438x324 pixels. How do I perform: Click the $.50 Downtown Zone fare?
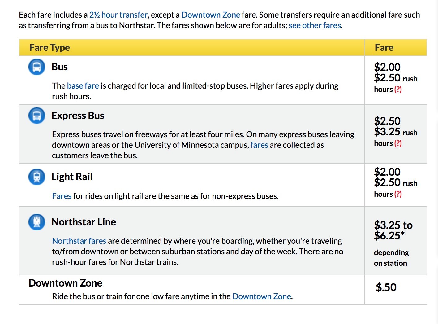tap(386, 287)
